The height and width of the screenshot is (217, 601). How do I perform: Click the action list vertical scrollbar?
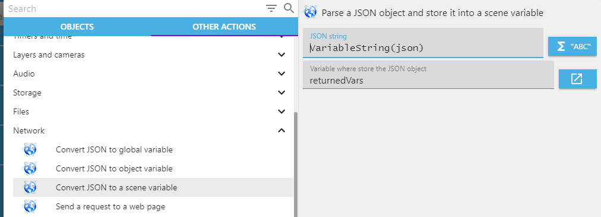295,165
